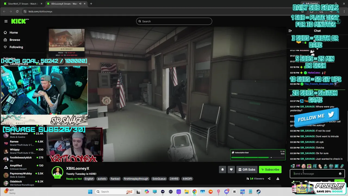Open Discord from the taskbar
This screenshot has width=348, height=196.
[226, 192]
